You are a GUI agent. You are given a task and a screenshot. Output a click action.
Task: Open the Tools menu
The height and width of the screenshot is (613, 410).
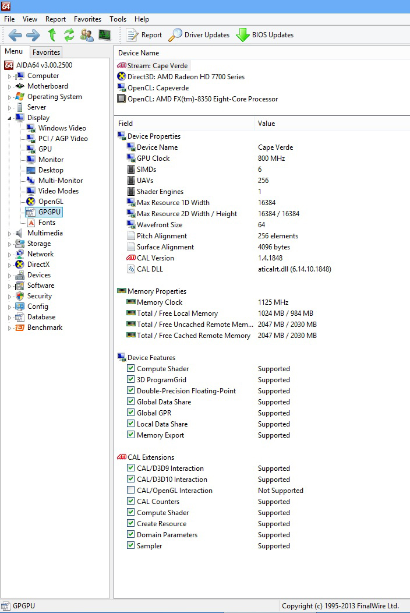(x=118, y=19)
